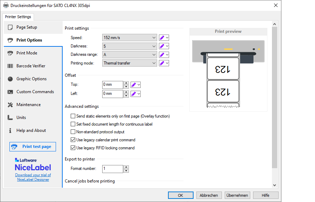Screen dimensions: 315x202
Task: Open the Darkness dropdown showing 5
Action: [129, 46]
